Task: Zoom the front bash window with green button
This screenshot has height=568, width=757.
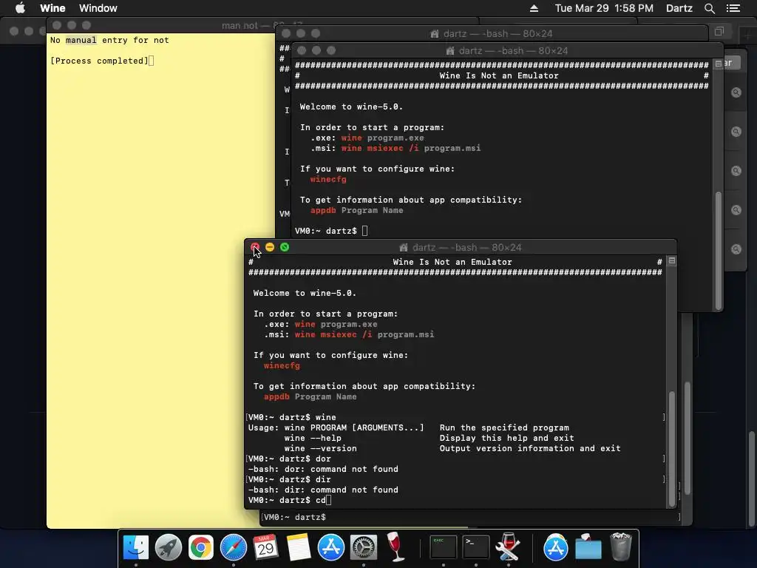Action: (285, 247)
